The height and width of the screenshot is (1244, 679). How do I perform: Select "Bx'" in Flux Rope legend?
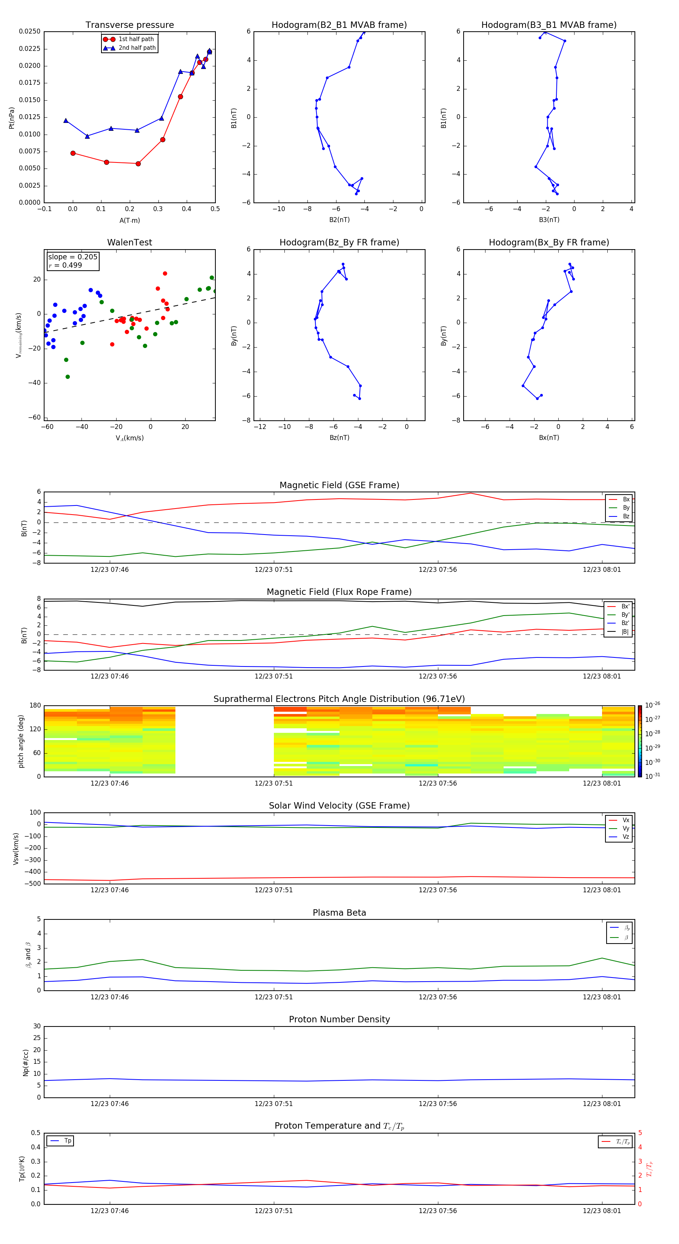click(x=618, y=606)
